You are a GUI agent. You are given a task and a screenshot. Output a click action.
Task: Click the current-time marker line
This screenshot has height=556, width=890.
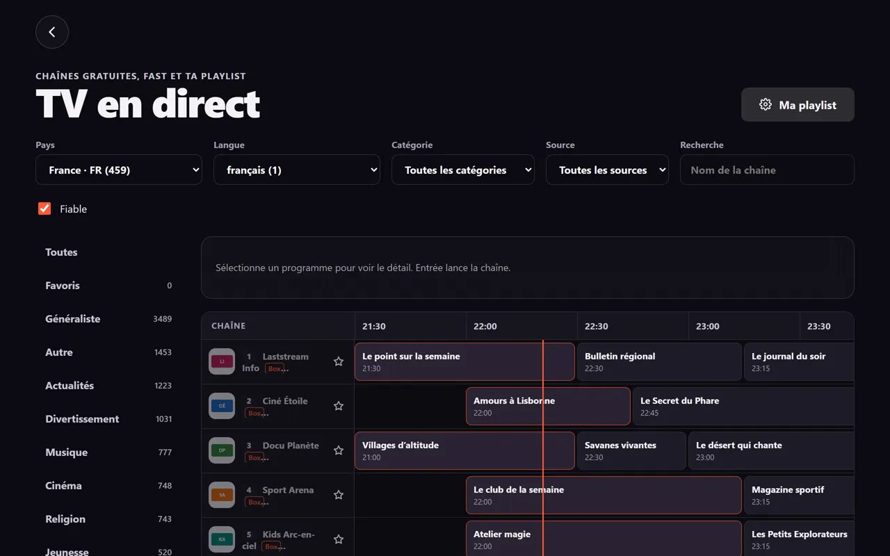[543, 448]
